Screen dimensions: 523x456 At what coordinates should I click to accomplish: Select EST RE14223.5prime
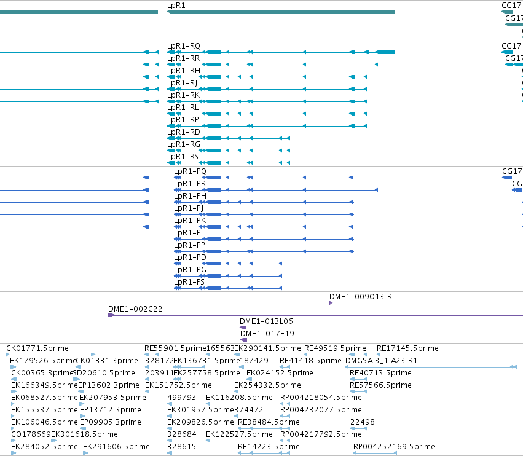[x=269, y=447]
